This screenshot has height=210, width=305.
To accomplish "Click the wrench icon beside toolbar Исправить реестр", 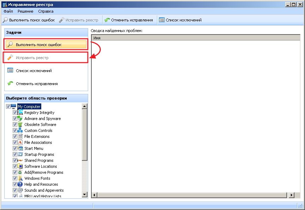I will pyautogui.click(x=62, y=20).
